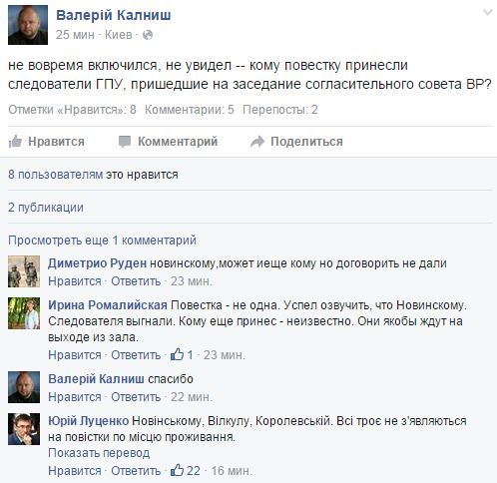The height and width of the screenshot is (483, 497).
Task: Reply to Валерій Калниш's спасибо comment
Action: (x=136, y=397)
